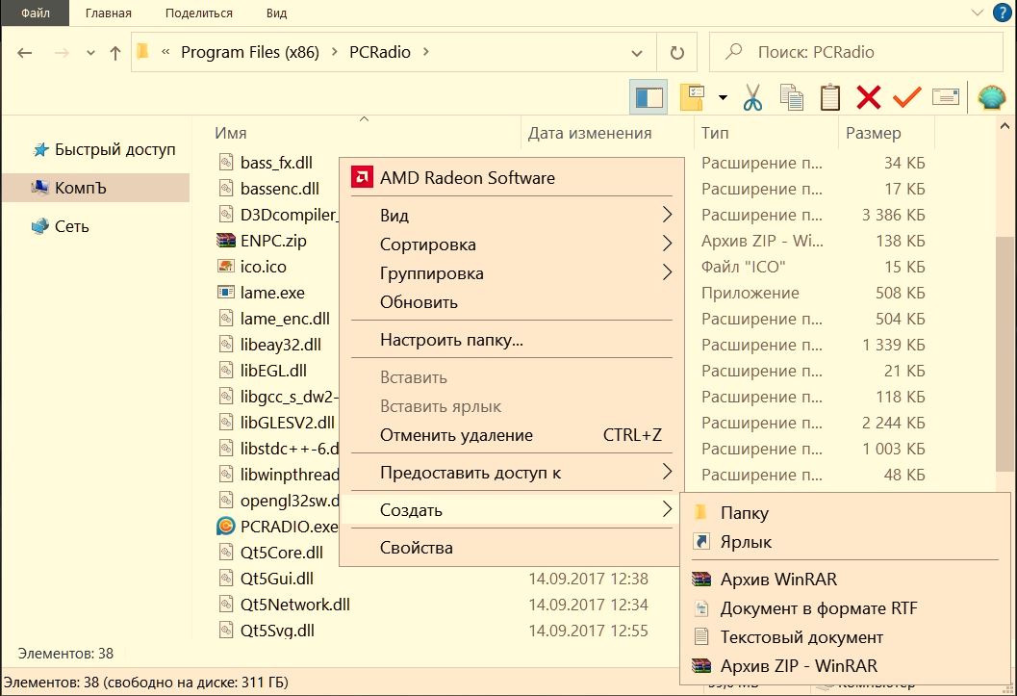Create new Папку folder
Image resolution: width=1017 pixels, height=696 pixels.
click(x=845, y=512)
